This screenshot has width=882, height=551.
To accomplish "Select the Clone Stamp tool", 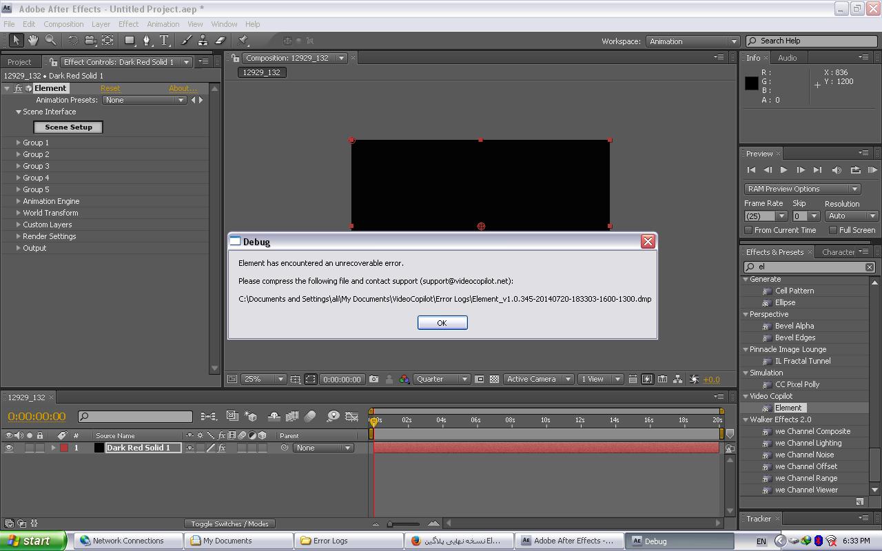I will [203, 41].
